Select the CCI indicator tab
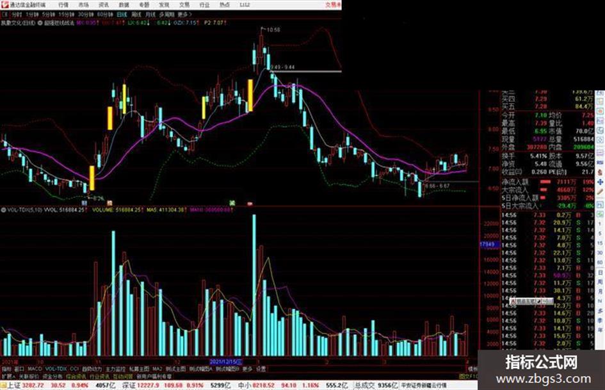Viewport: 605px width, 390px height. click(74, 369)
